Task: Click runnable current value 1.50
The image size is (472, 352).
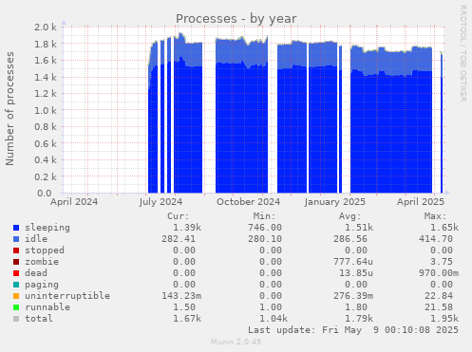Action: click(184, 307)
